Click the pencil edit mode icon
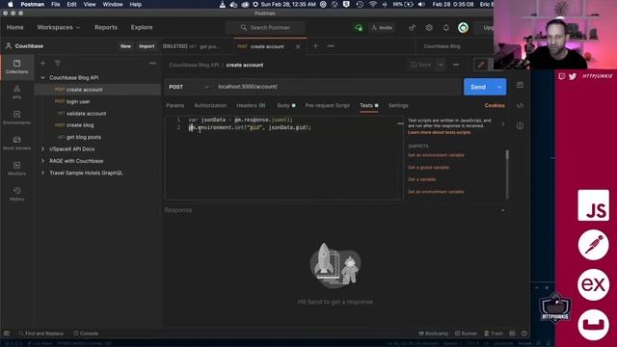Screen dimensions: 617x347 (481, 65)
